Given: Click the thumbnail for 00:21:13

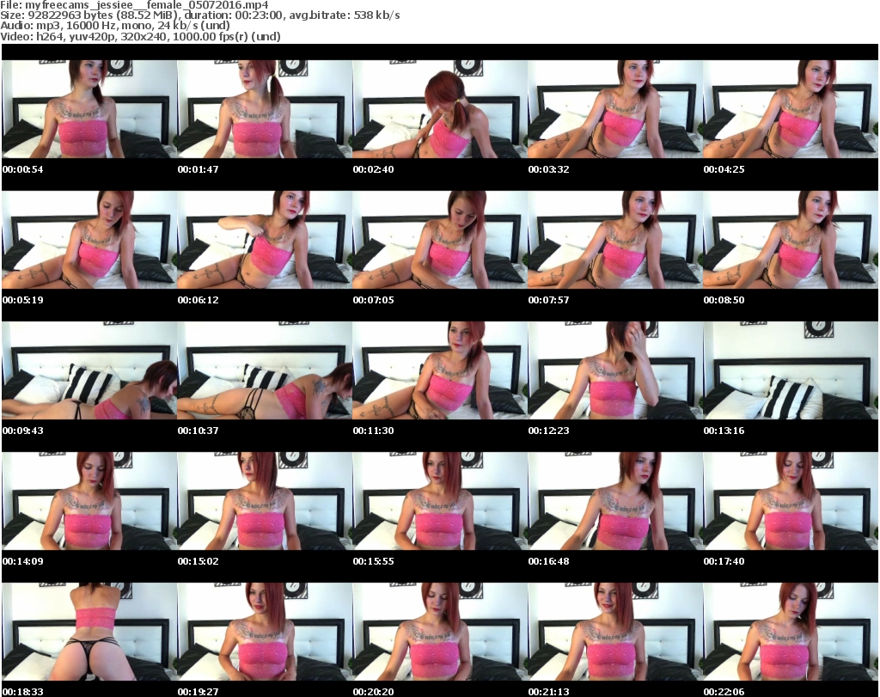Looking at the screenshot, I should 615,632.
